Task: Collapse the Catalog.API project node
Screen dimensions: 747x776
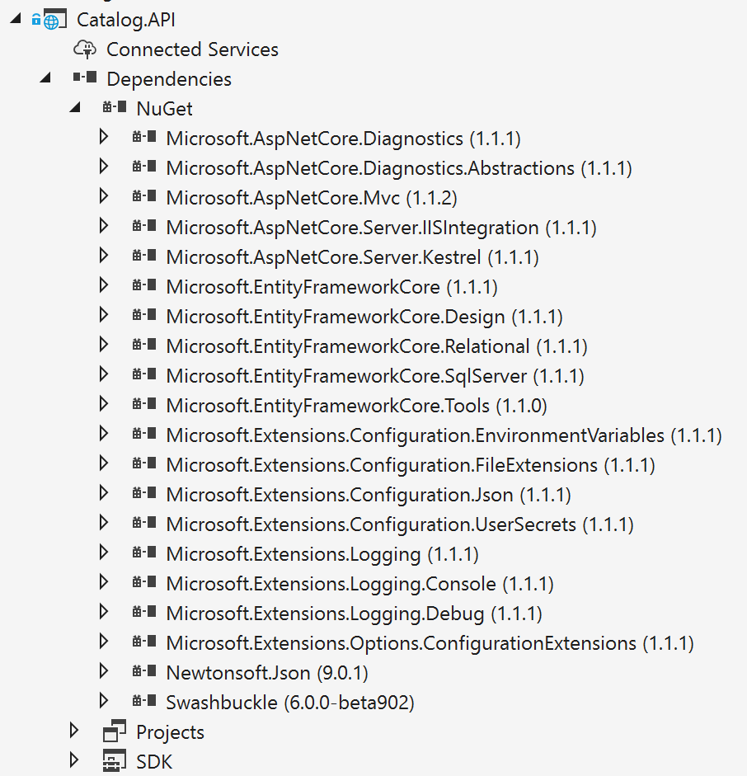Action: point(16,20)
